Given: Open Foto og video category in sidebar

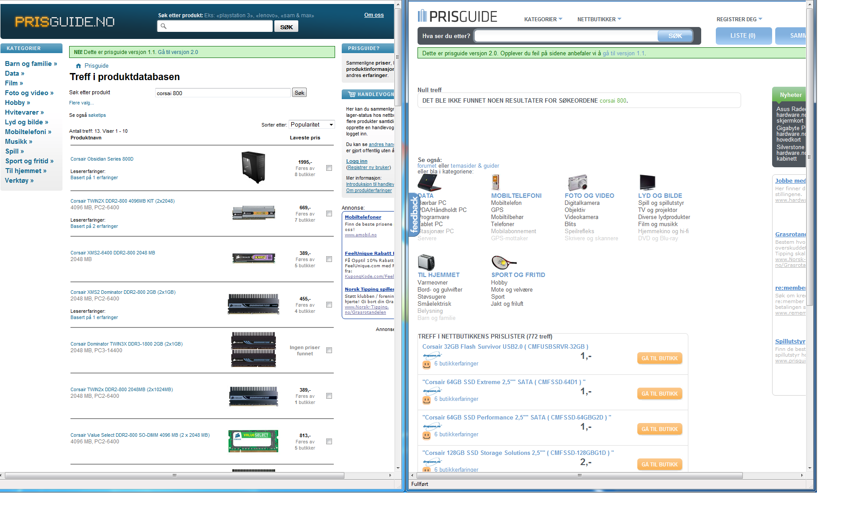Looking at the screenshot, I should coord(29,93).
